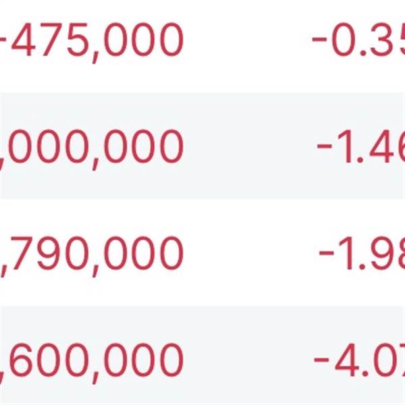Screen dimensions: 405x405
Task: Click the minus sign before 4.07
Action: (323, 360)
